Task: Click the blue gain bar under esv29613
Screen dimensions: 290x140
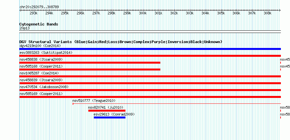Action: click(110, 117)
